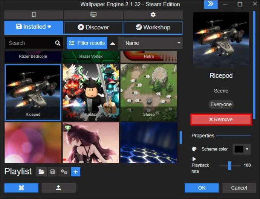This screenshot has width=260, height=199.
Task: Open the Name sort dropdown
Action: coord(150,43)
